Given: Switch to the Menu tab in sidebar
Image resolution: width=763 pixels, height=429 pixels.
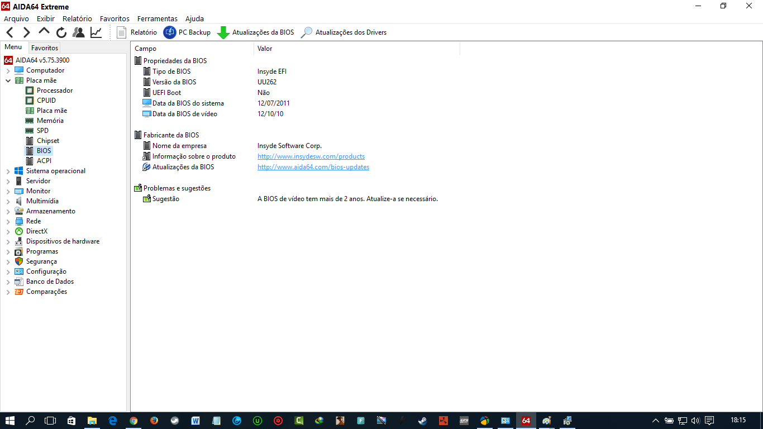Looking at the screenshot, I should point(13,47).
